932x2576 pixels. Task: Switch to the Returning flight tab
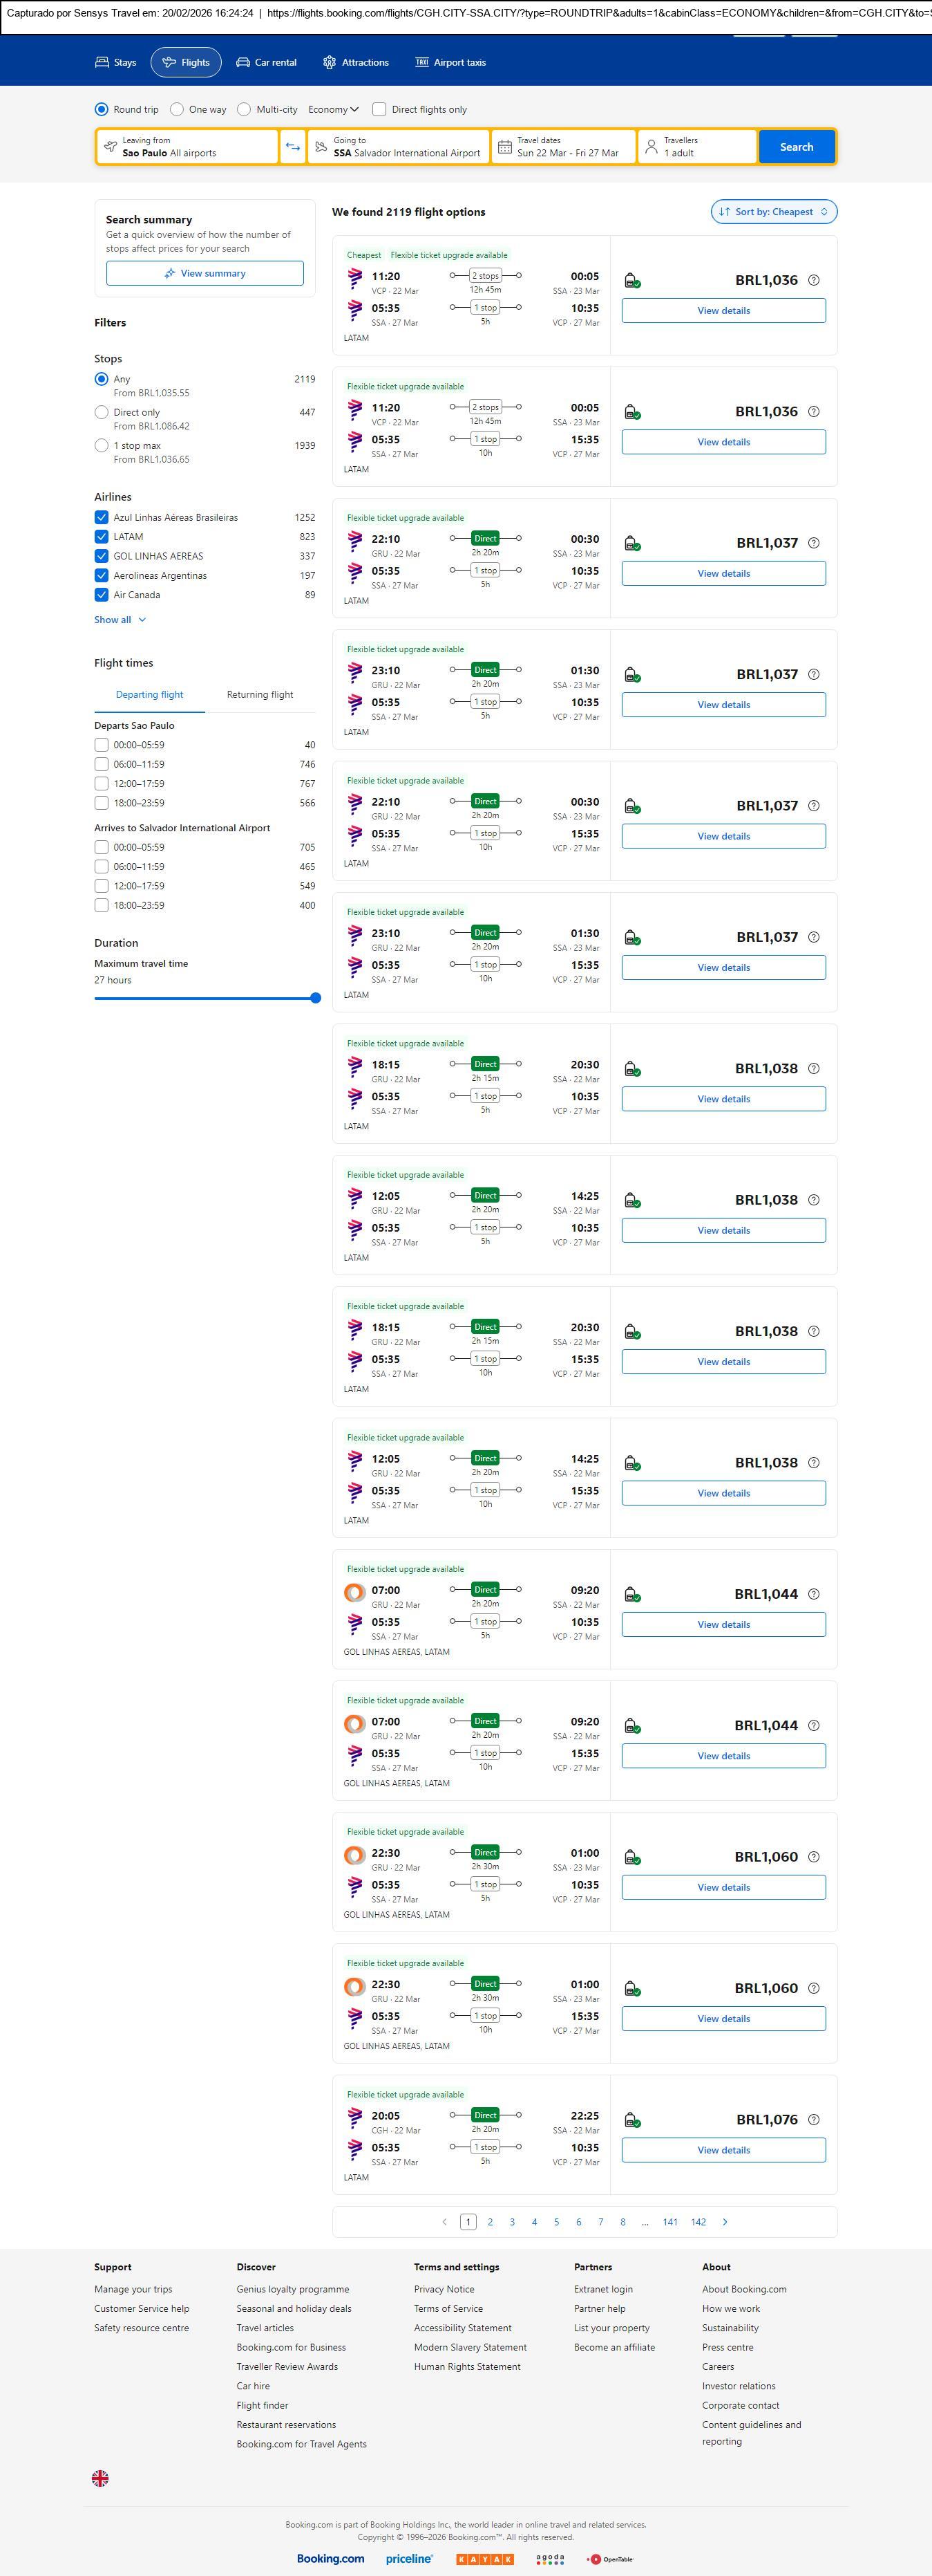(x=260, y=695)
